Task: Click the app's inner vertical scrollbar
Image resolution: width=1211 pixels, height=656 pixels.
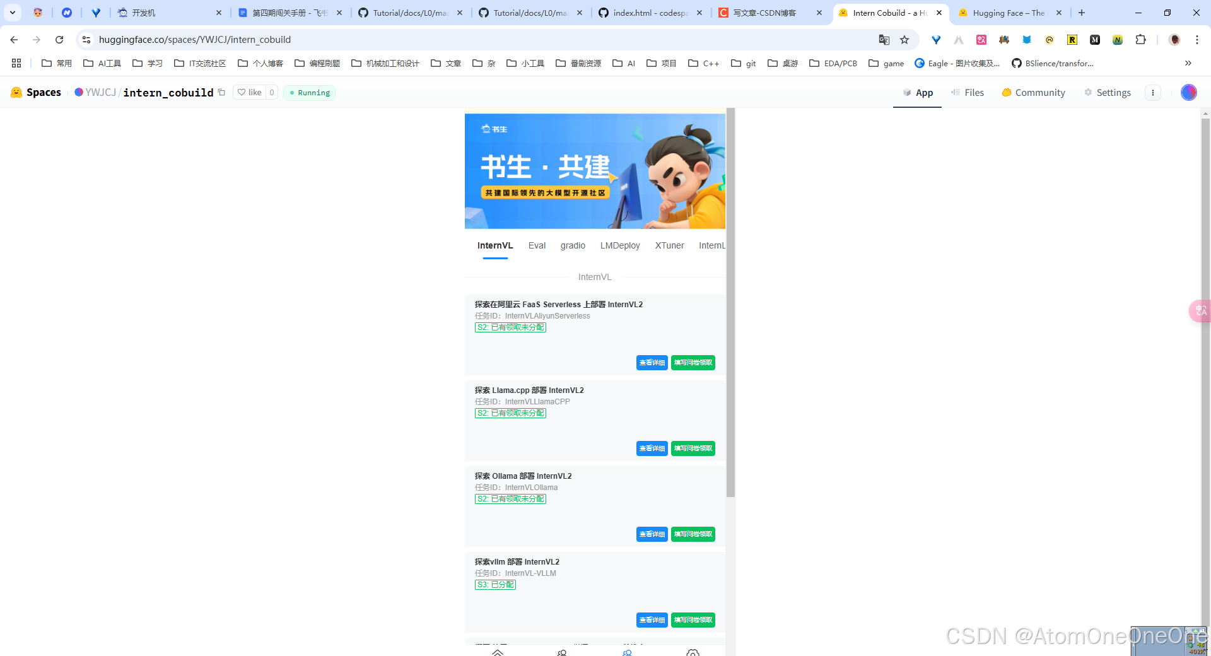Action: pos(730,303)
